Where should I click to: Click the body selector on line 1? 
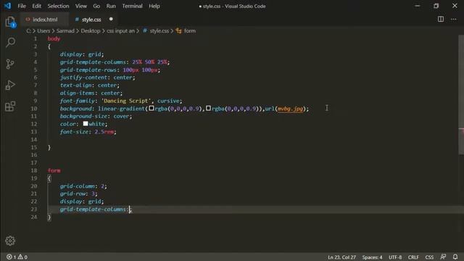point(54,38)
